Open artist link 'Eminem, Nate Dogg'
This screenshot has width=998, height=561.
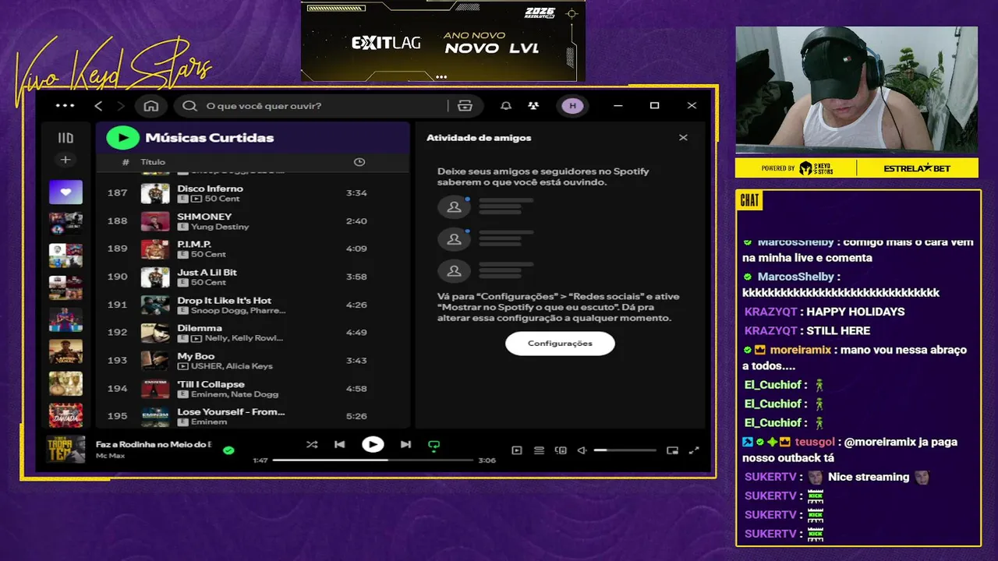[235, 394]
